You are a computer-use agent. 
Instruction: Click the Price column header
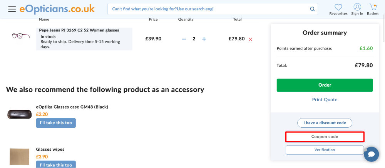[153, 19]
